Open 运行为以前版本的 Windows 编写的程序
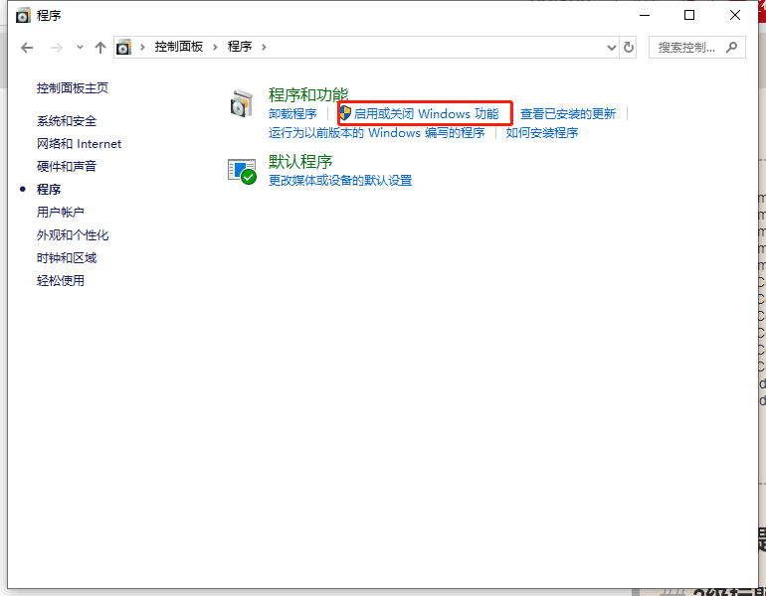This screenshot has width=766, height=596. pyautogui.click(x=377, y=133)
